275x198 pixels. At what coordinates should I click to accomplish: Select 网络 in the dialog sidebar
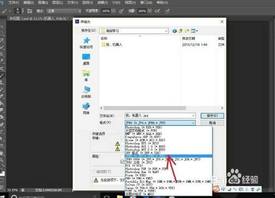[x=86, y=109]
